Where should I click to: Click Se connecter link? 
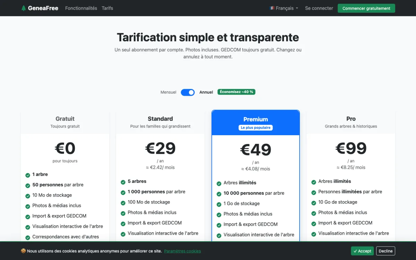319,8
